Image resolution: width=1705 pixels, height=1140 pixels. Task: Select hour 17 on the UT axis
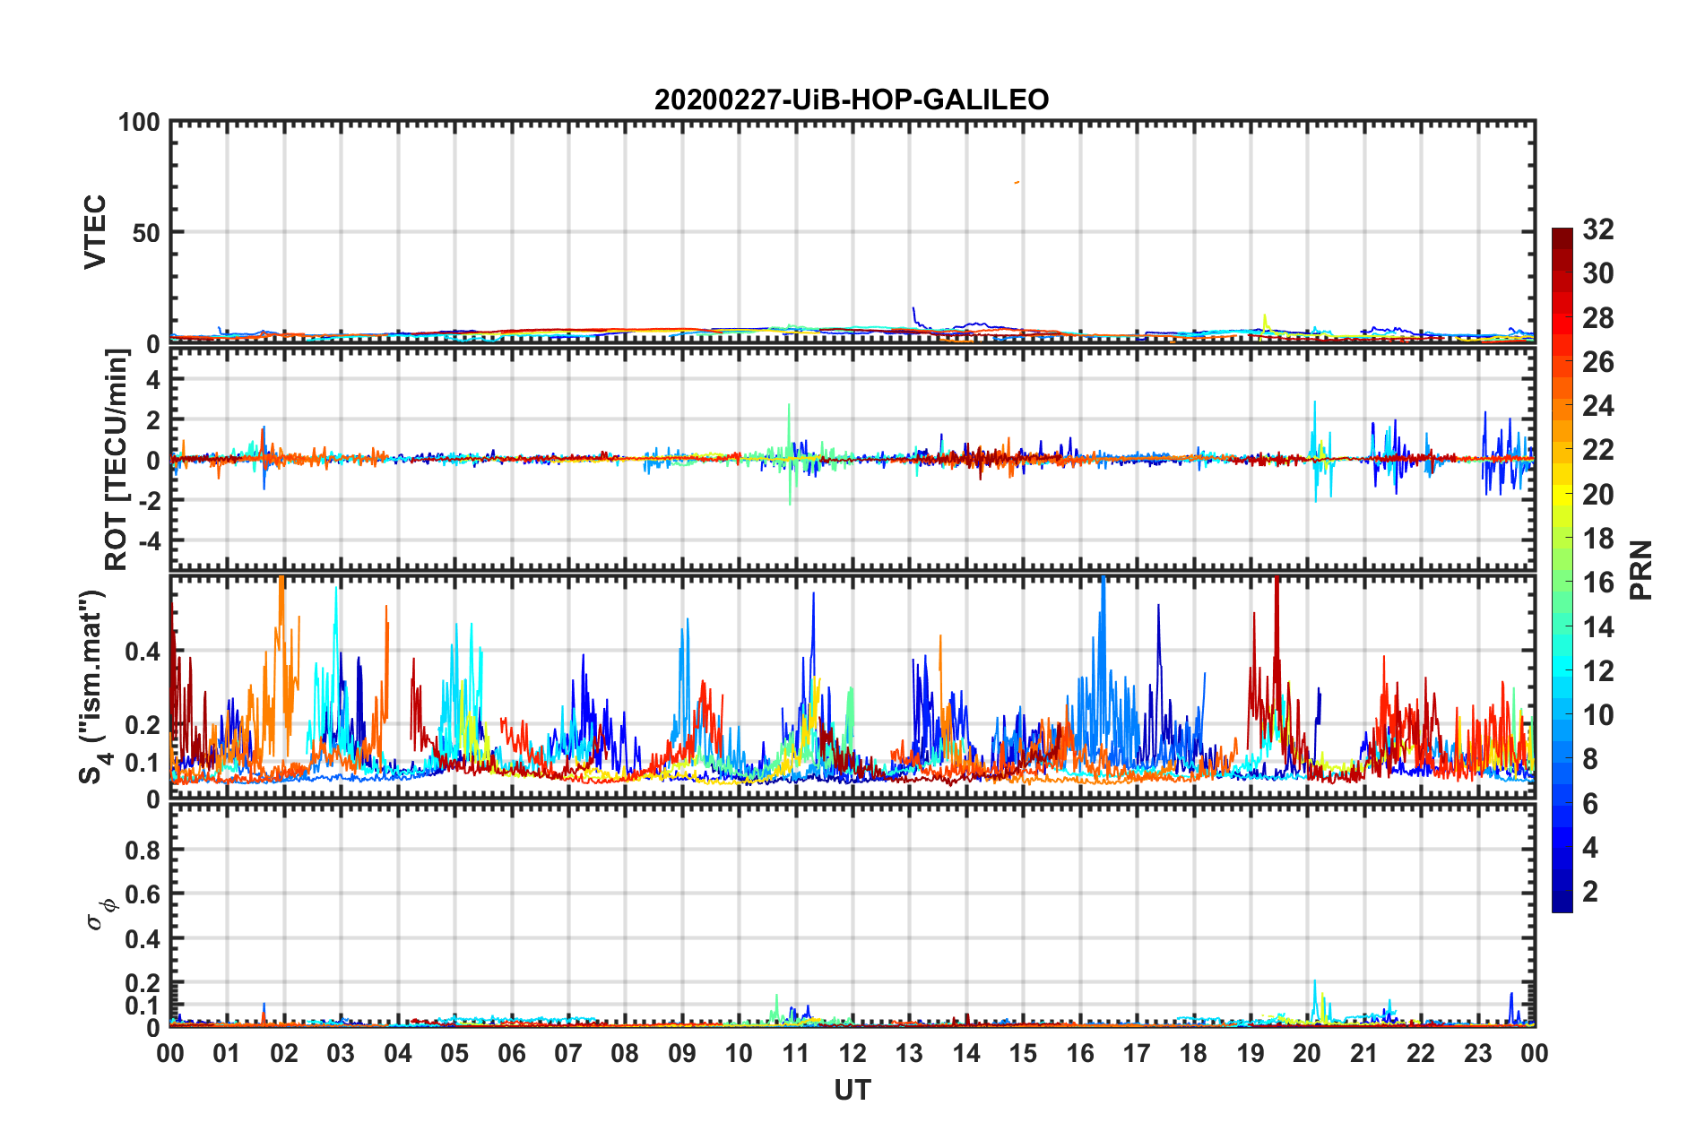click(x=1137, y=1053)
